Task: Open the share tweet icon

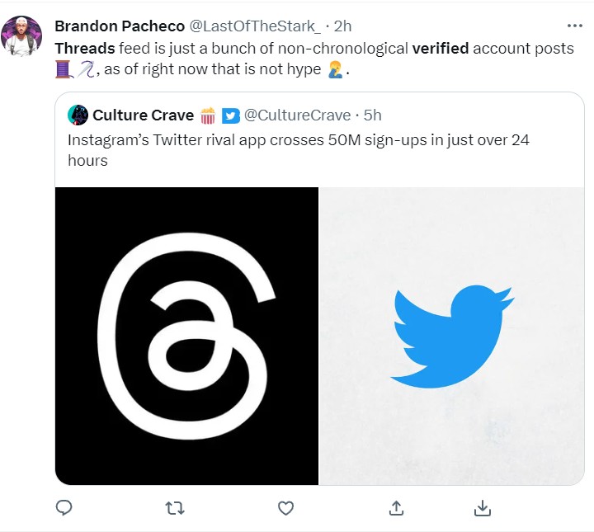Action: 396,508
